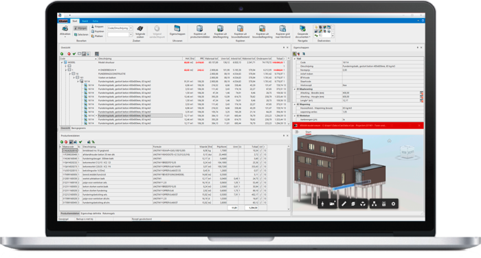481x258 pixels.
Task: Click Kopiëren in the Bewerken group
Action: pyautogui.click(x=98, y=32)
